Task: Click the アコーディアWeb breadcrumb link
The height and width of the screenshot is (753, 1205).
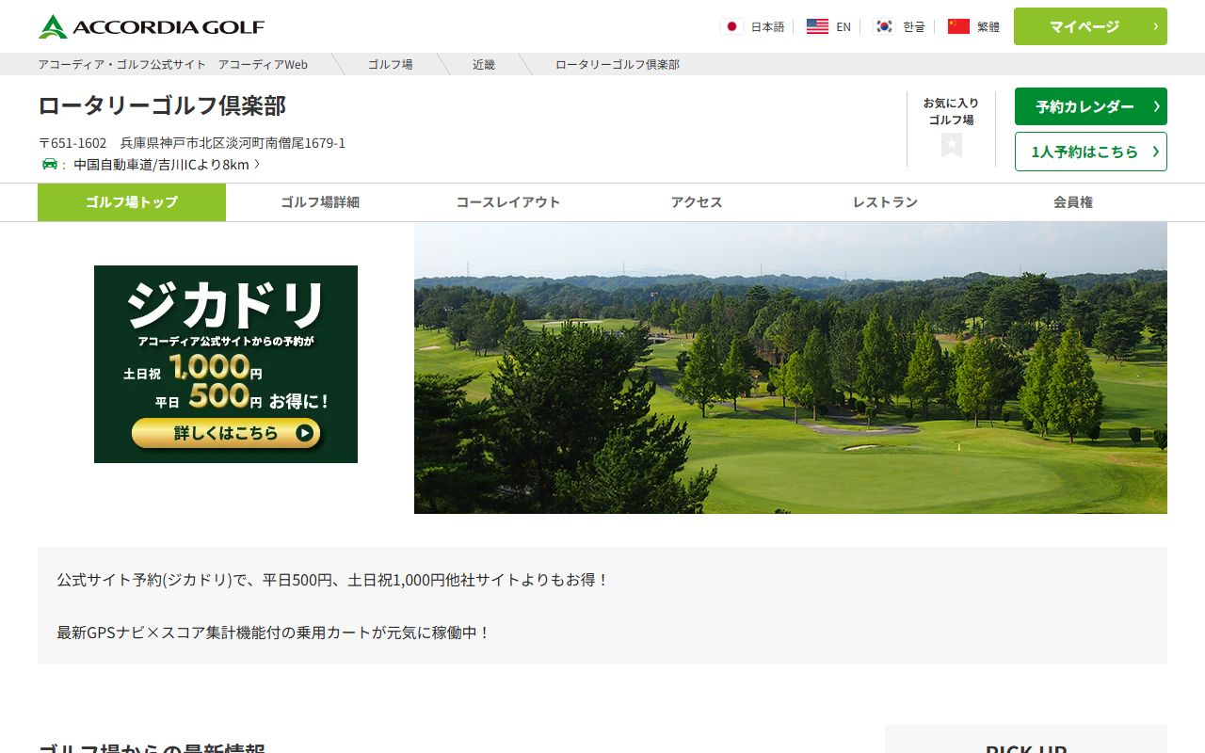Action: (172, 64)
